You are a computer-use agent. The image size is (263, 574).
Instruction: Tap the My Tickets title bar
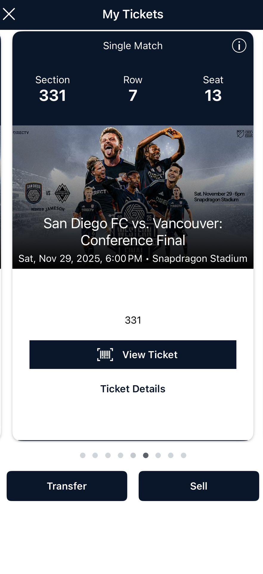point(133,14)
